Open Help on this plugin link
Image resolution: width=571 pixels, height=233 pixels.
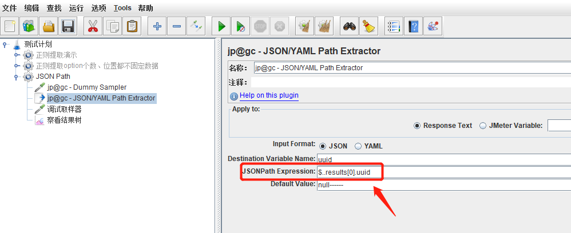269,95
